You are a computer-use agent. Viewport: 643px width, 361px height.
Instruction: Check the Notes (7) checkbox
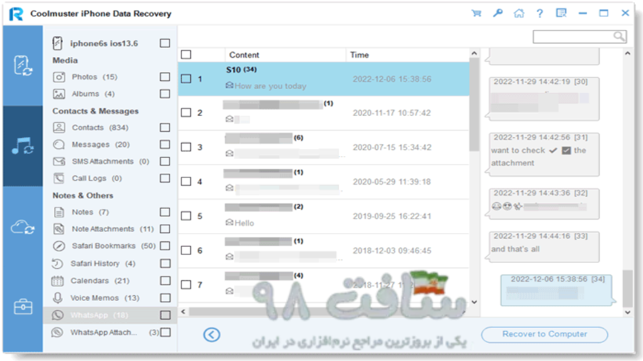[165, 212]
